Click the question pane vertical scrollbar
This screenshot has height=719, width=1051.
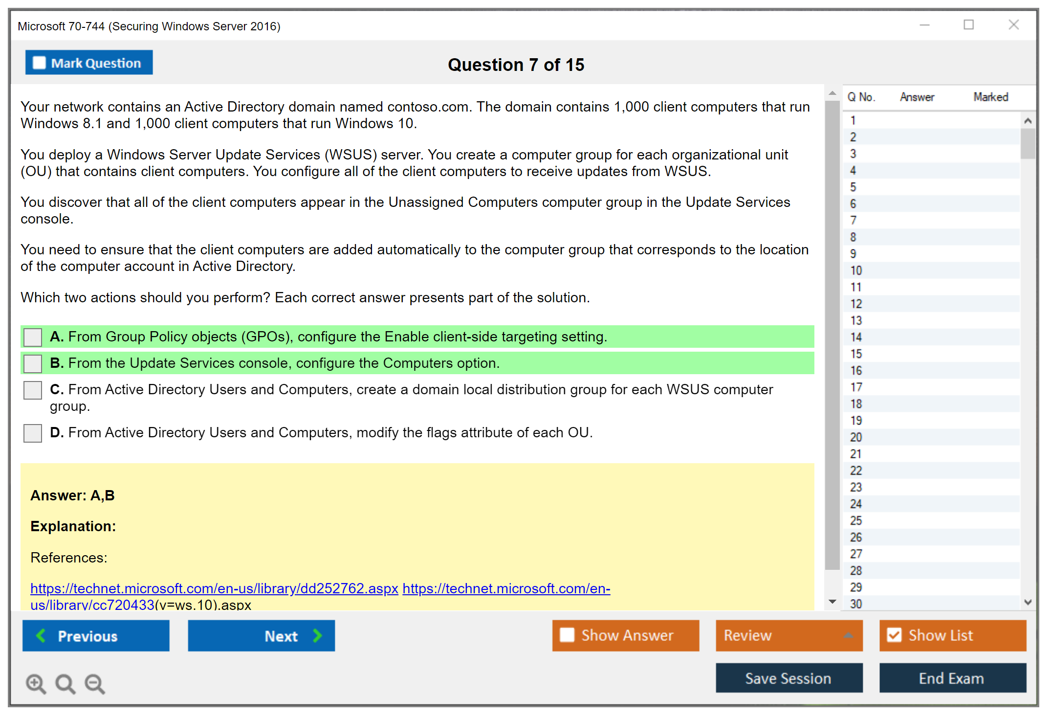pyautogui.click(x=832, y=335)
